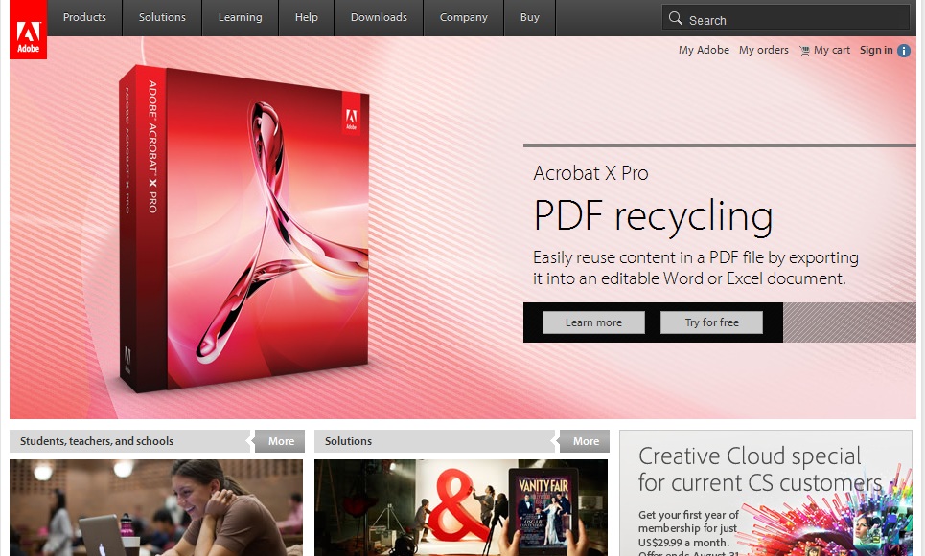The image size is (925, 556).
Task: Click the Sign in link
Action: pos(876,50)
